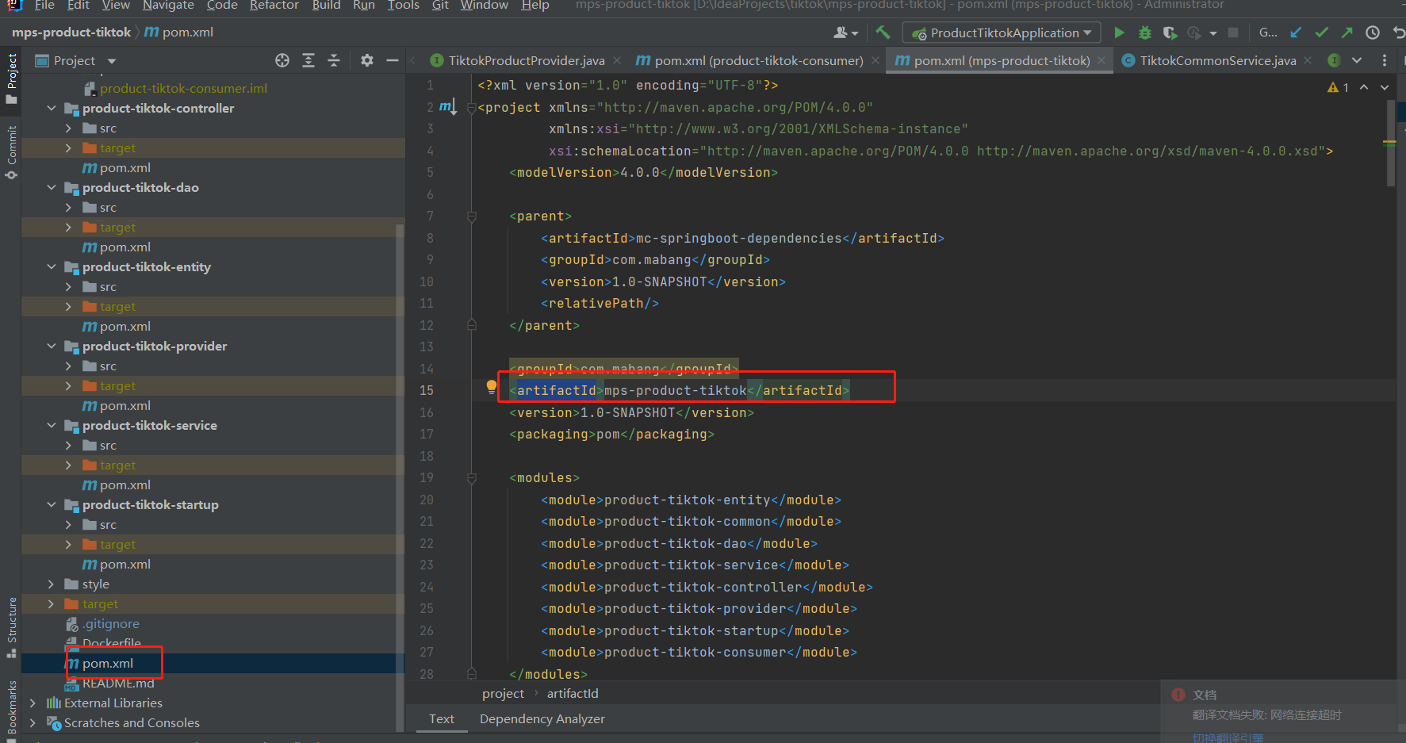Push commits with the green arrow icon
The height and width of the screenshot is (743, 1406).
pyautogui.click(x=1347, y=33)
